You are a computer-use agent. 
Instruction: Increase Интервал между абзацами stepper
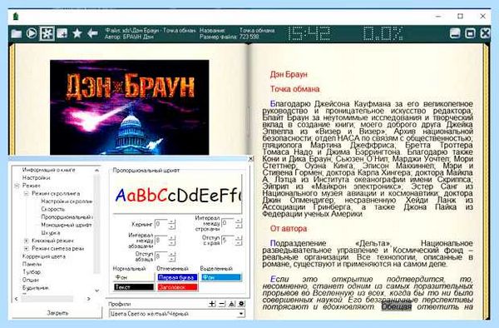[171, 238]
